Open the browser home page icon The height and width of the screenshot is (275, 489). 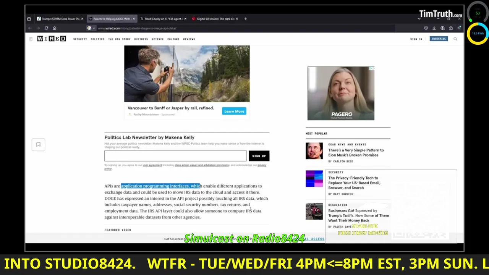tap(55, 28)
